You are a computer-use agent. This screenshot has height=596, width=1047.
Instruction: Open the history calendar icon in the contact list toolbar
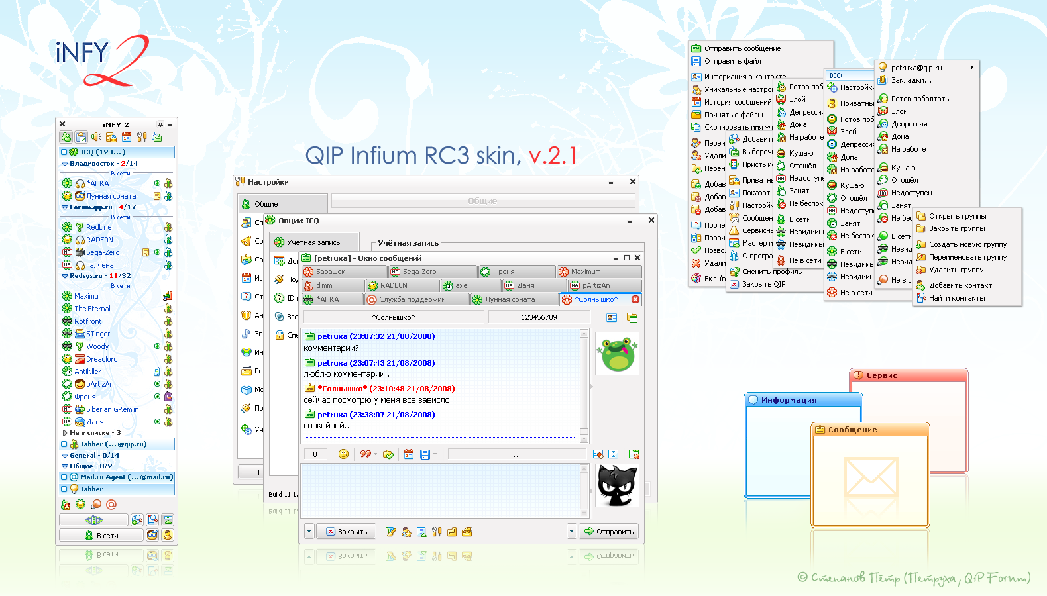pyautogui.click(x=127, y=137)
